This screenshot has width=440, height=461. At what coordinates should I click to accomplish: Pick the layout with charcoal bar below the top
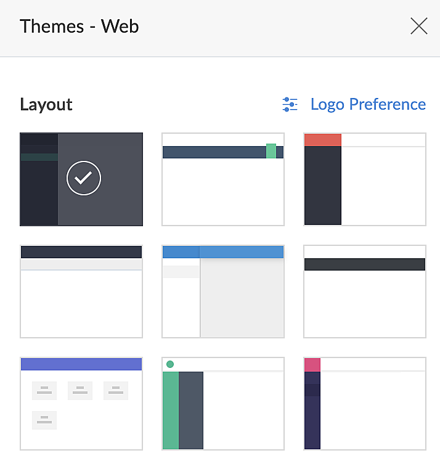coord(365,292)
